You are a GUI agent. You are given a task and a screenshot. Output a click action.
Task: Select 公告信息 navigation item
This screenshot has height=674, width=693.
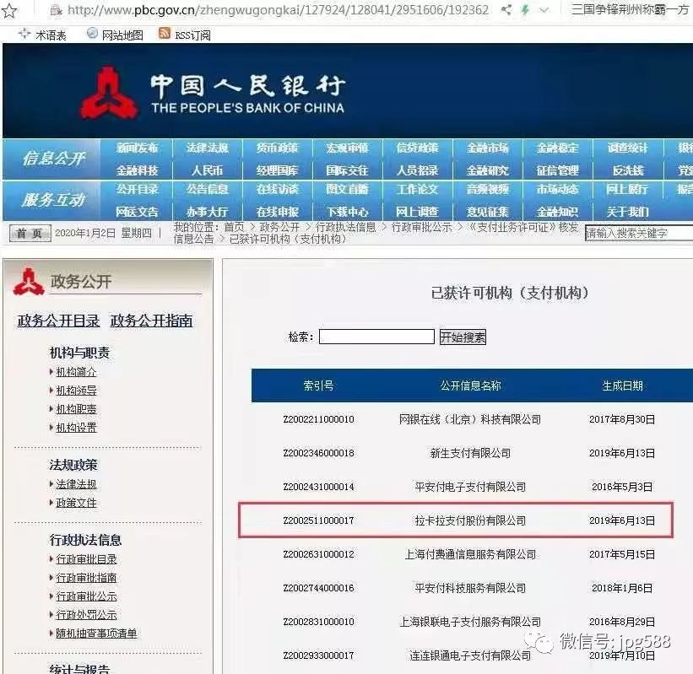click(x=208, y=190)
